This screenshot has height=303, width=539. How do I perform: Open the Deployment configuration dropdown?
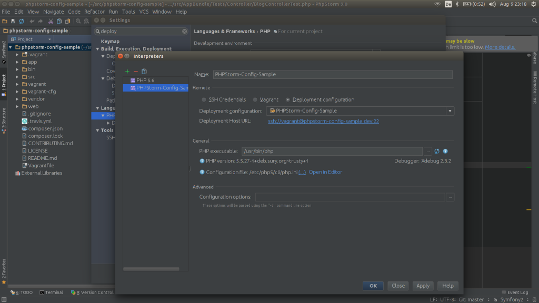(450, 111)
